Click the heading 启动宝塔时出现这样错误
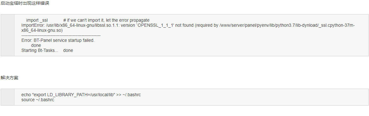This screenshot has width=369, height=116. pyautogui.click(x=25, y=3)
